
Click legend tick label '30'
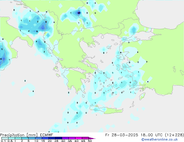point(63,141)
